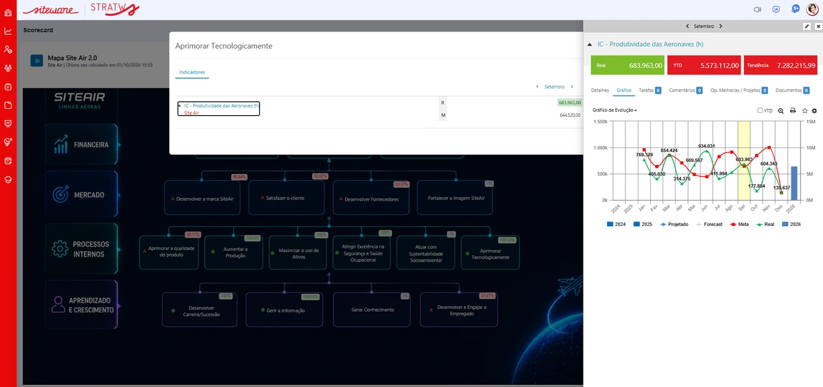Go to next month in the Aprimorar dialog
823x387 pixels.
click(571, 87)
